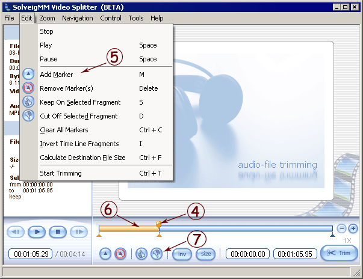Click the Trim scissors button
The image size is (363, 279).
point(339,253)
